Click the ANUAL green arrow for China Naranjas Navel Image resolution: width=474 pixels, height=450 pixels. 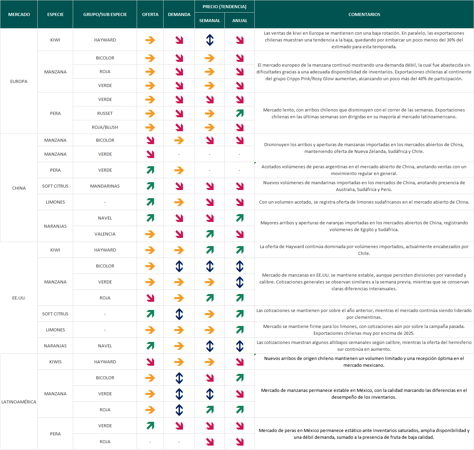[240, 218]
